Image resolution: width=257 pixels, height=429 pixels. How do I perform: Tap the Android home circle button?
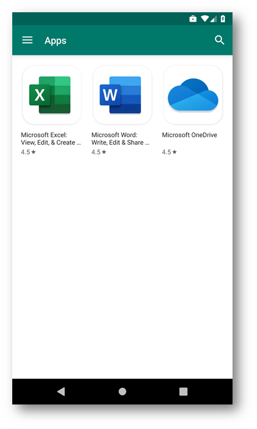tap(122, 392)
